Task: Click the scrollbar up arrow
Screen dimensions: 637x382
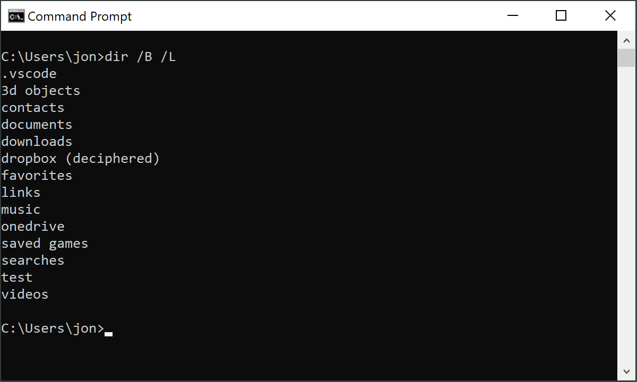Action: [626, 40]
